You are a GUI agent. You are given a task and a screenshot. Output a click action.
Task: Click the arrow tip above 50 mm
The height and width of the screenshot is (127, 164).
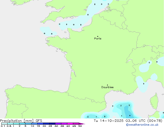[x=82, y=124]
